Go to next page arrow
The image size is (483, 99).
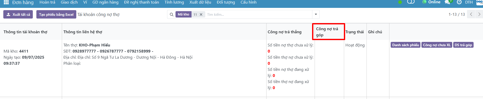(479, 14)
